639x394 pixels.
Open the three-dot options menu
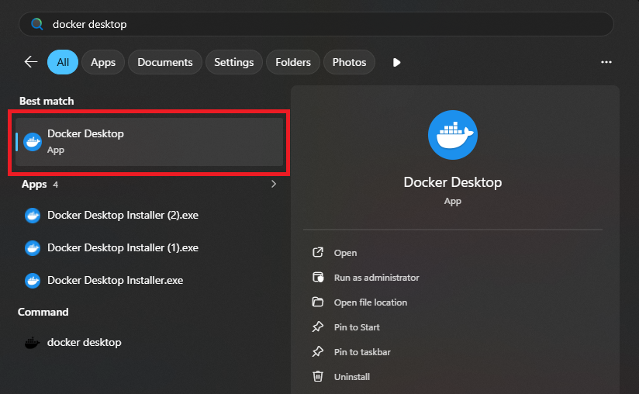[x=606, y=62]
